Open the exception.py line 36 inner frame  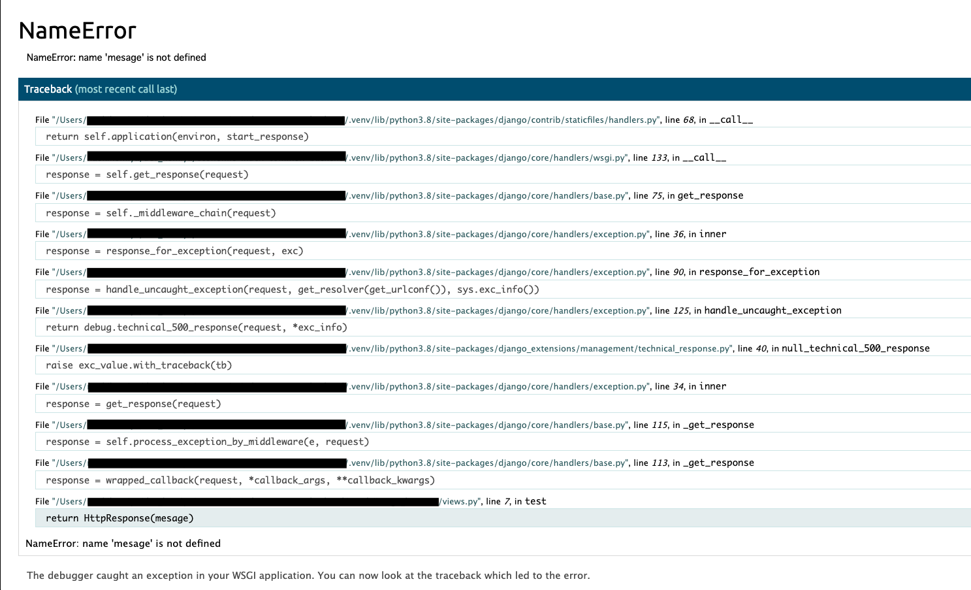click(x=381, y=234)
